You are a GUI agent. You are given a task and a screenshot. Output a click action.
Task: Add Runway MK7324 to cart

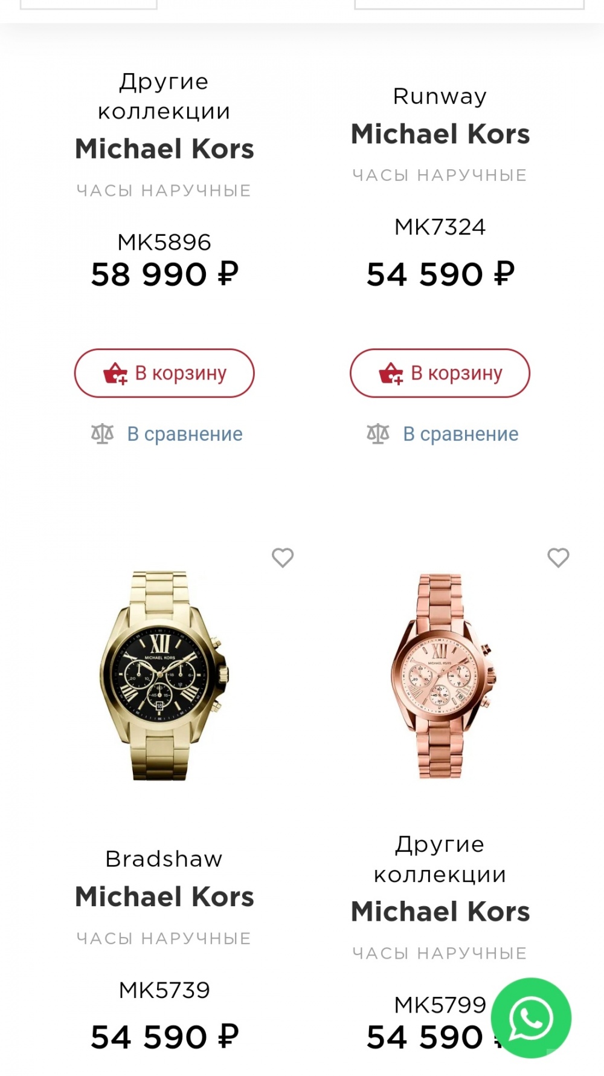[440, 373]
